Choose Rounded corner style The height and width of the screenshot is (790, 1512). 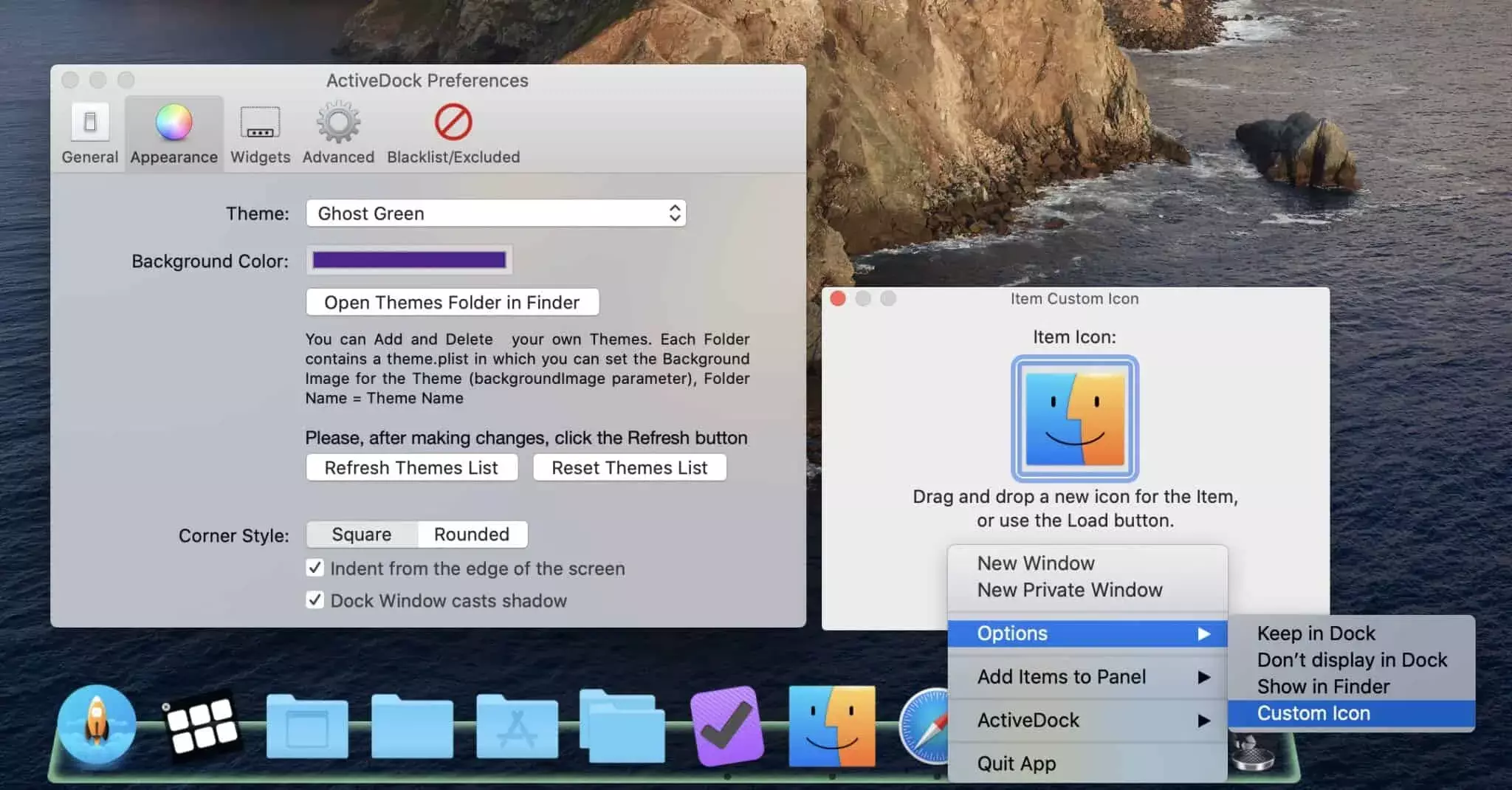(x=472, y=535)
